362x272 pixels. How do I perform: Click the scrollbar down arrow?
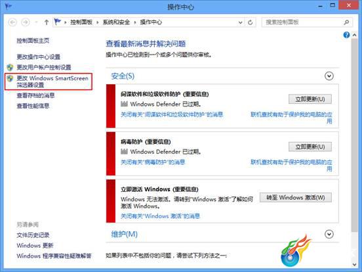pyautogui.click(x=354, y=264)
